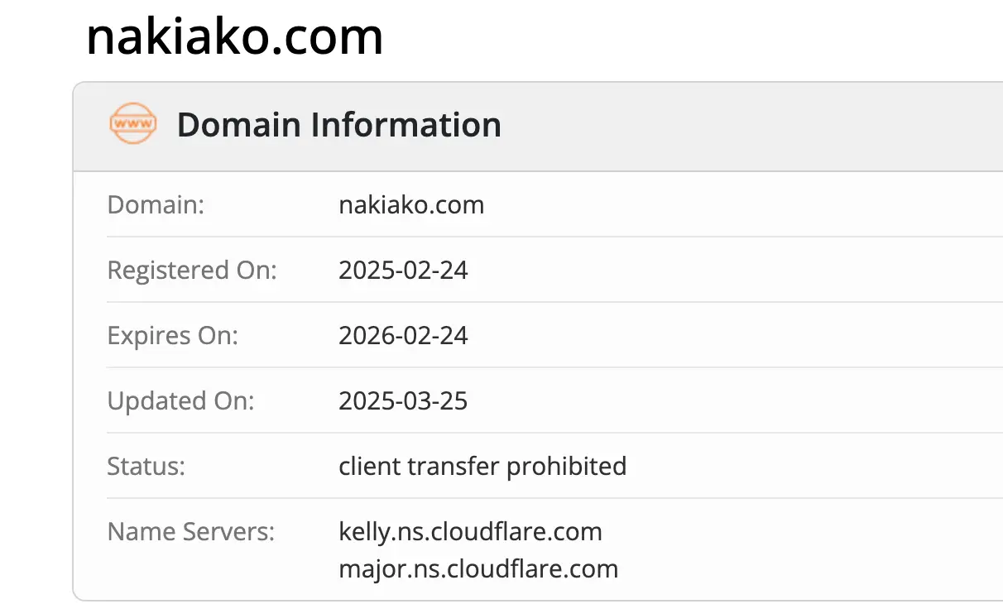
Task: Click the word transfer in status row
Action: 454,467
